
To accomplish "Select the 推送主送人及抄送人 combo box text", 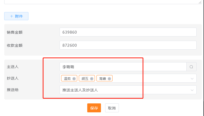I will [x=80, y=90].
